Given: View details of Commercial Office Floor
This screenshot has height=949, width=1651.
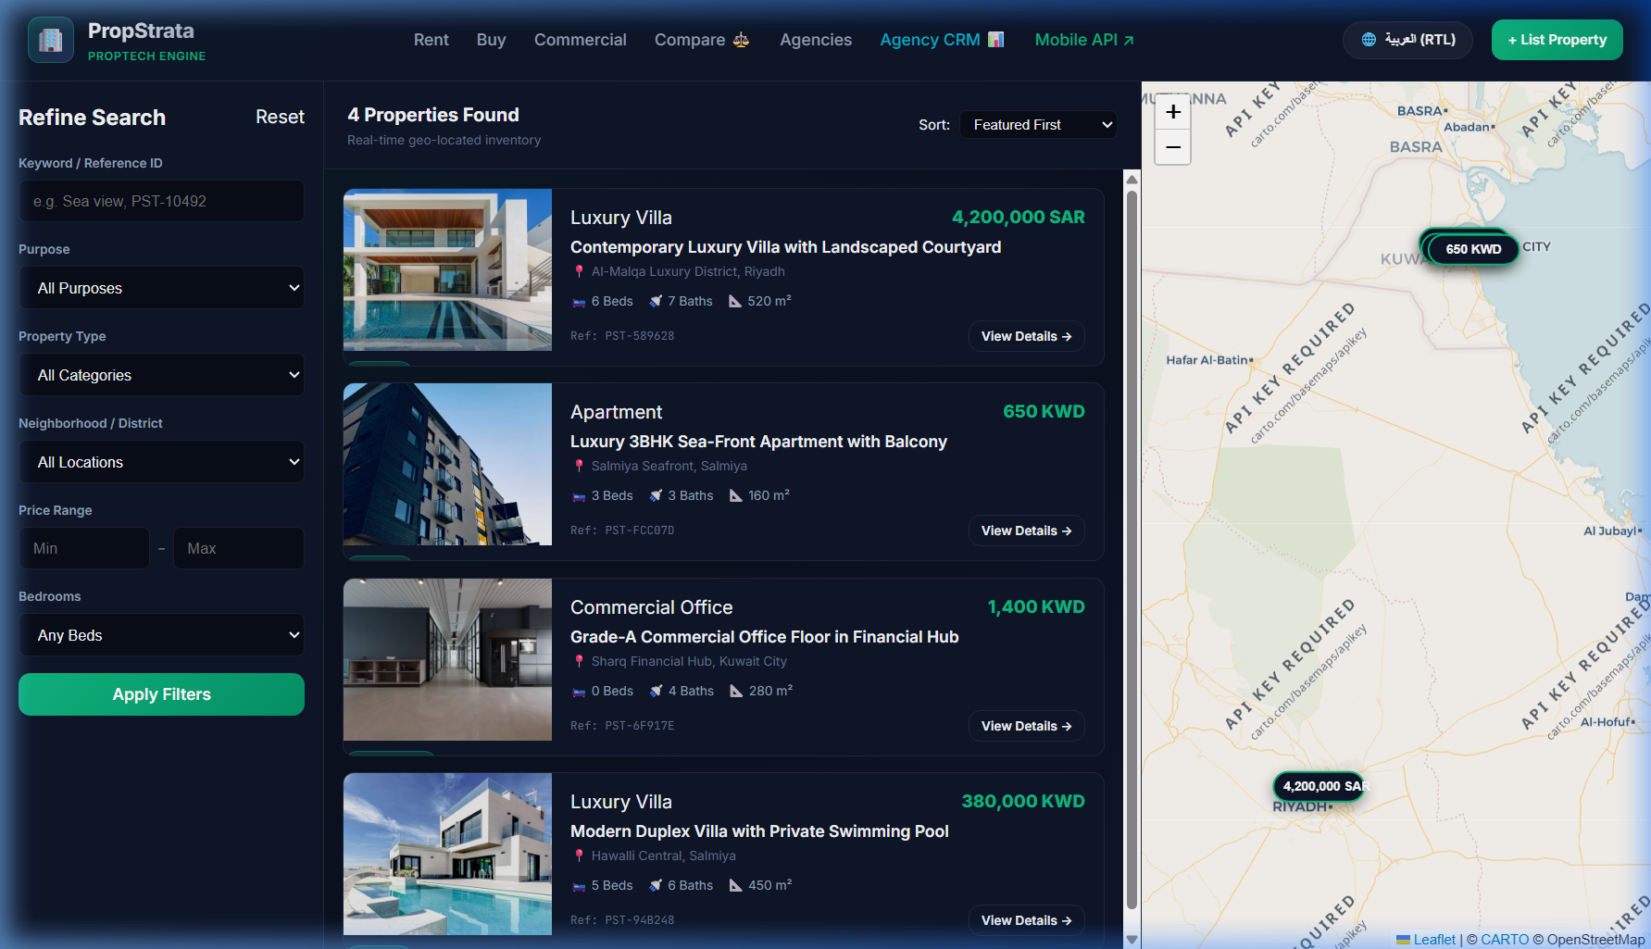Looking at the screenshot, I should coord(1026,726).
